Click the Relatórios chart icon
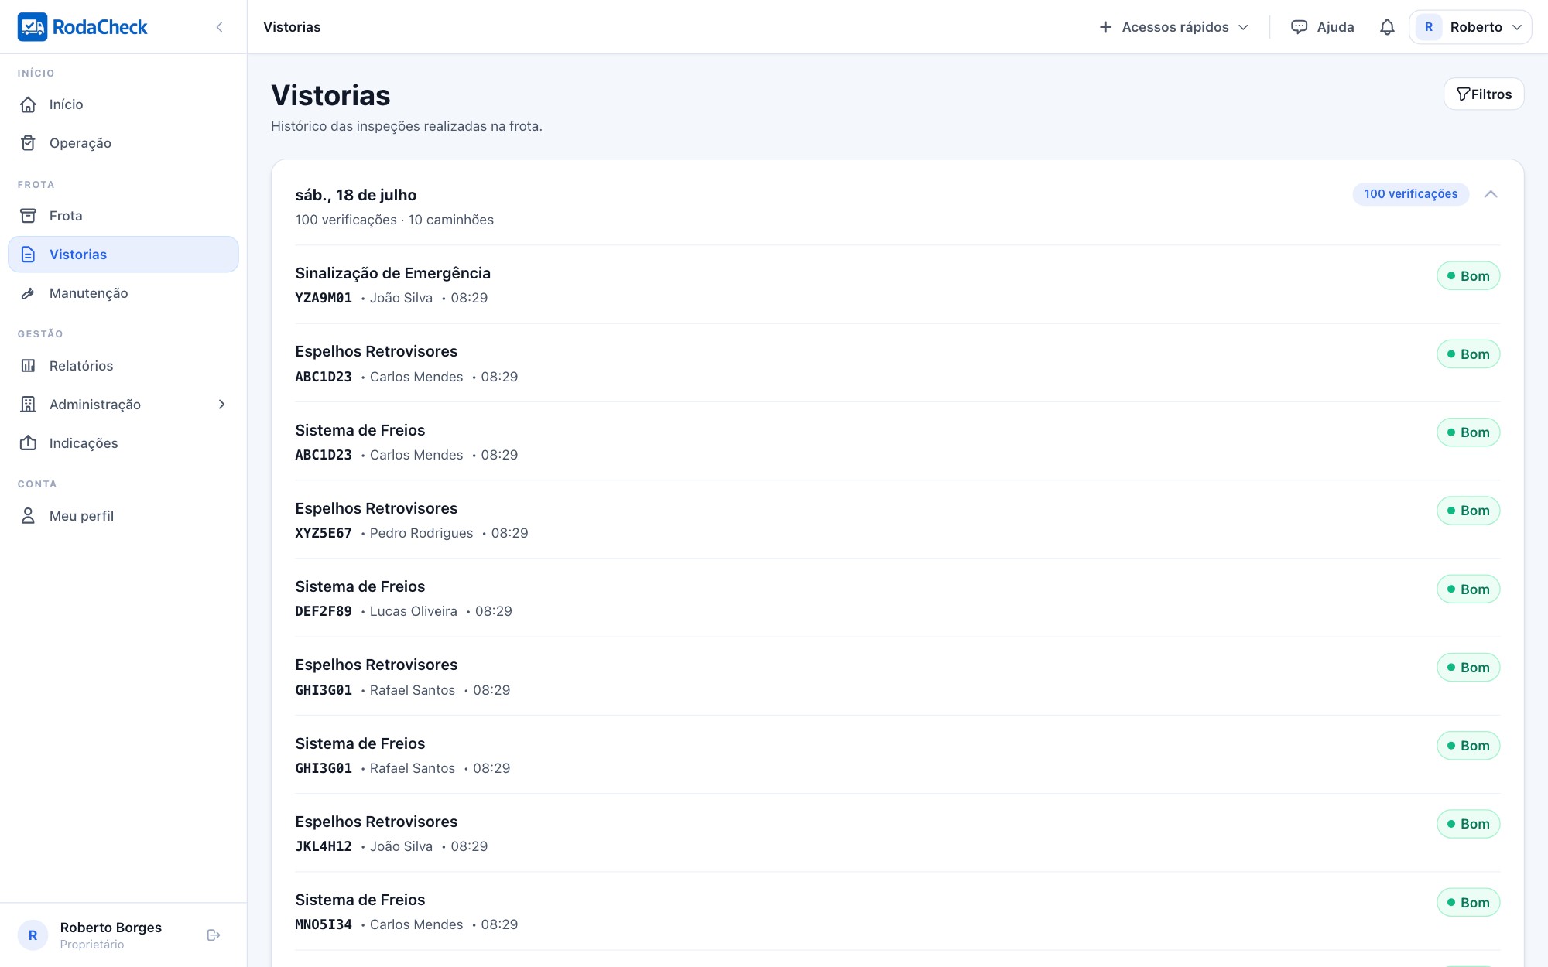 pos(29,366)
